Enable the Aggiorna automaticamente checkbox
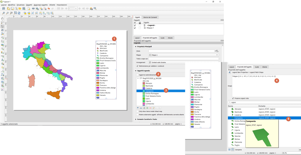301x155 pixels. [x=138, y=75]
